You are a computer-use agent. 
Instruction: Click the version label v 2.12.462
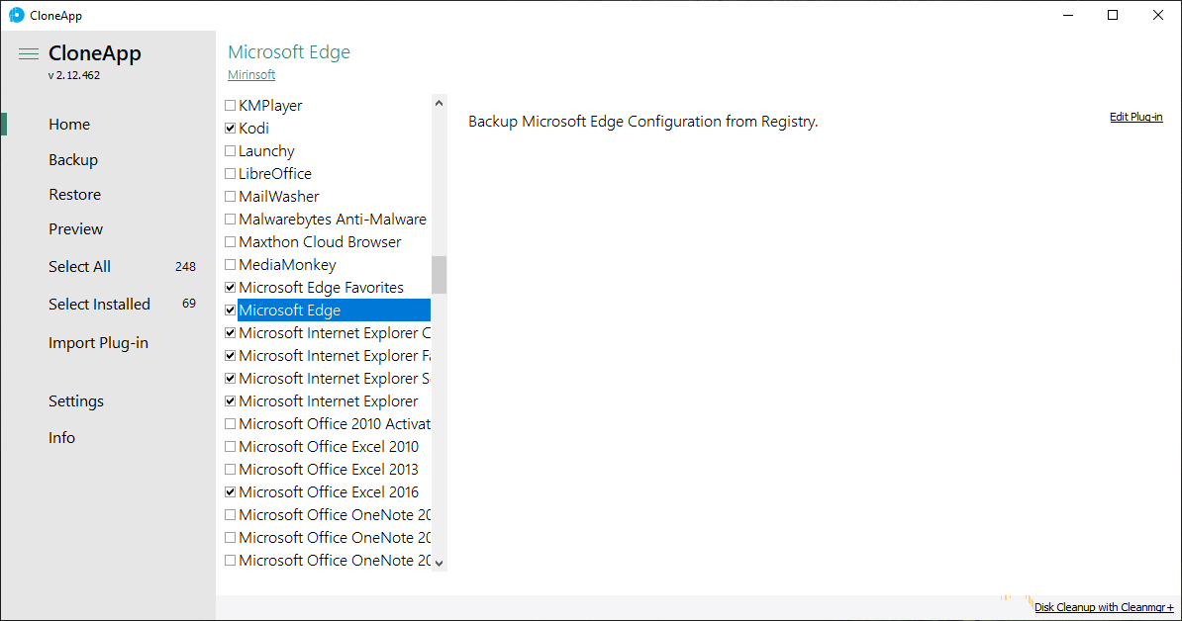pos(74,75)
